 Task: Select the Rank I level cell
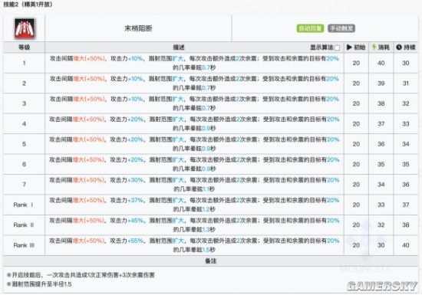[x=24, y=205]
